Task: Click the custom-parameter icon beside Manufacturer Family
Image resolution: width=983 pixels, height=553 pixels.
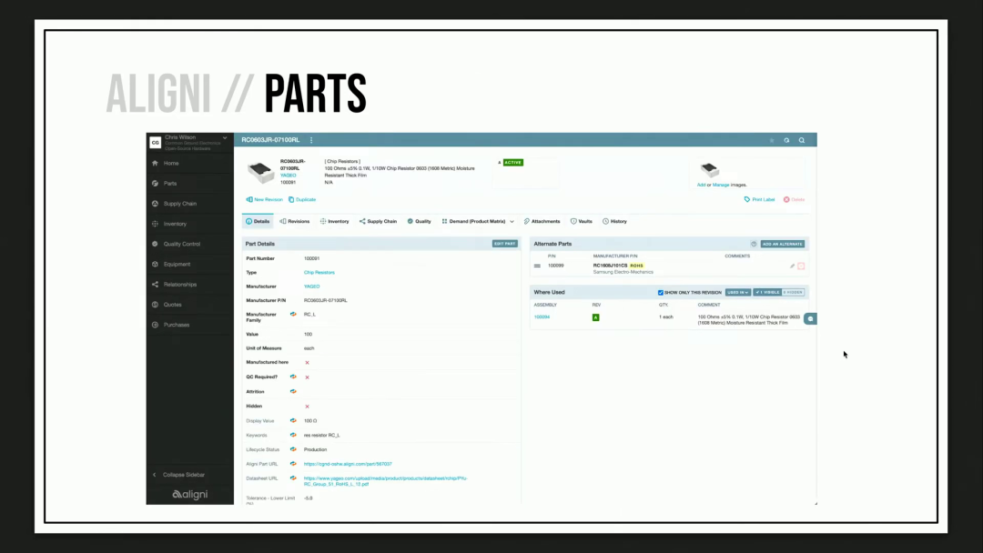Action: click(293, 315)
